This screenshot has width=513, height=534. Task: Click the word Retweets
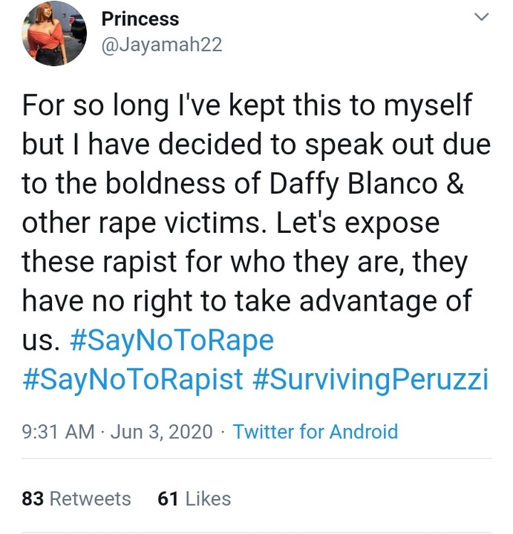90,499
